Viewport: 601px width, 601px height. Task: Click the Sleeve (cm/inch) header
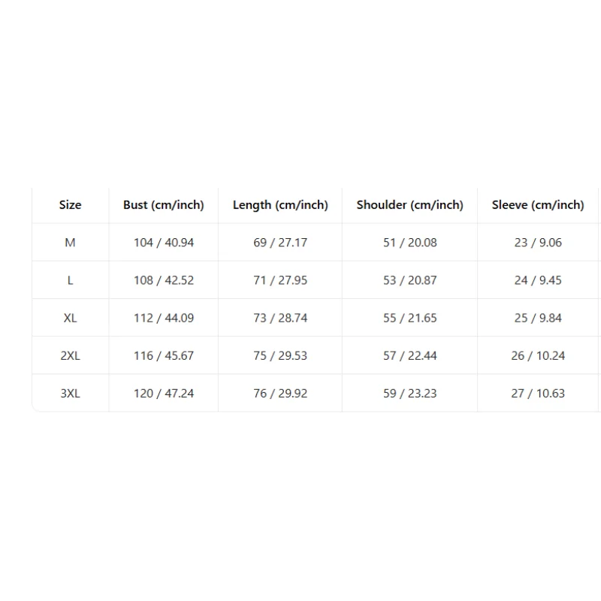tap(538, 205)
